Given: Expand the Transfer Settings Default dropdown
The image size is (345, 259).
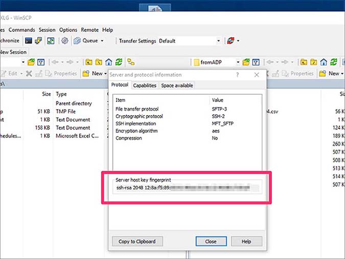Looking at the screenshot, I should coord(219,41).
